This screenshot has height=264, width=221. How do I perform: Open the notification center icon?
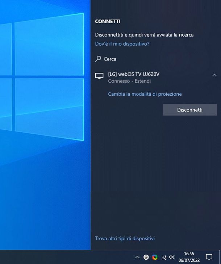click(209, 257)
